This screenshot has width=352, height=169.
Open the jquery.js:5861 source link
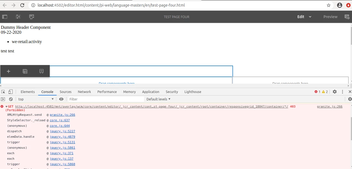[62, 148]
